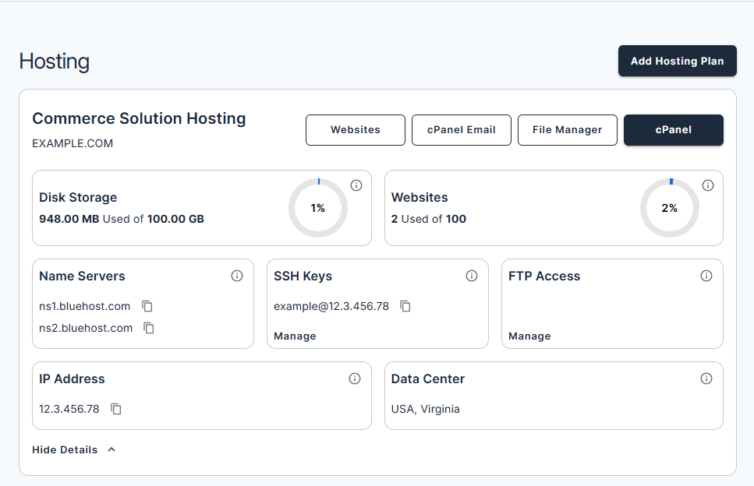View info about FTP Access

tap(706, 276)
